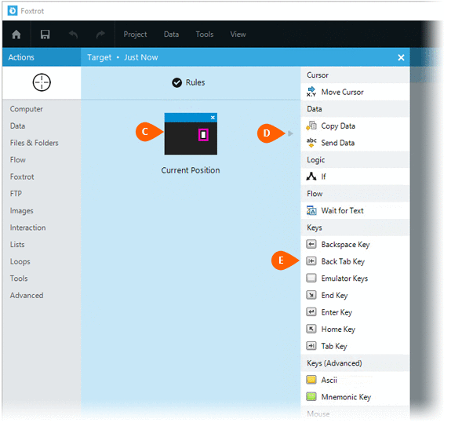Choose the Mnemonic Key action label

[x=346, y=397]
